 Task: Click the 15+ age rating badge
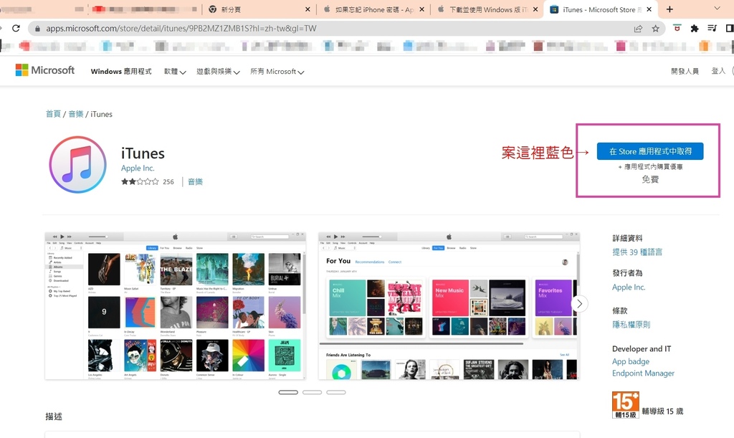tap(625, 405)
